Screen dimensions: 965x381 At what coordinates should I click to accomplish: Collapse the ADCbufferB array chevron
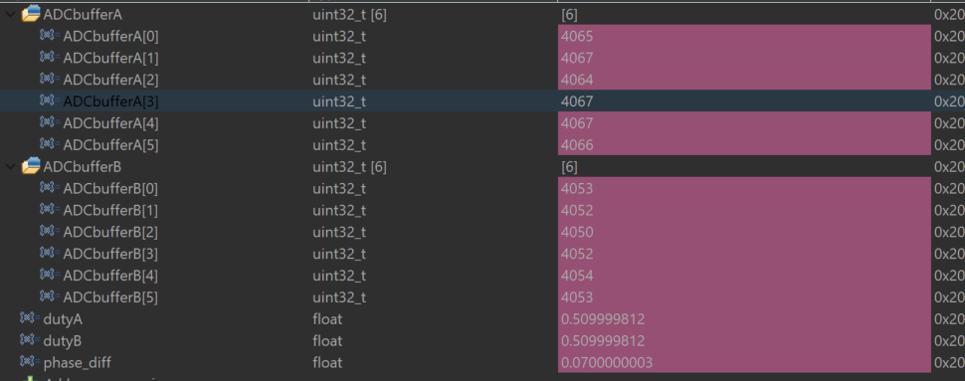(9, 166)
